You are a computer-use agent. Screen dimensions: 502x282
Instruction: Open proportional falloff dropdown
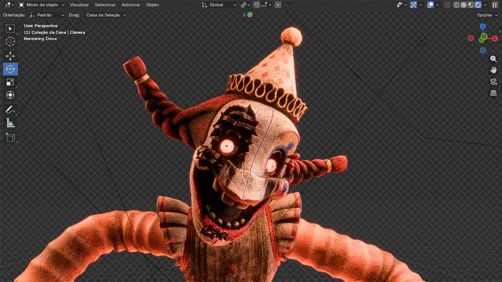287,5
